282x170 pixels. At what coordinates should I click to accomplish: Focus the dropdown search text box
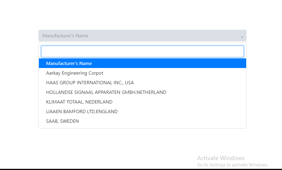142,51
